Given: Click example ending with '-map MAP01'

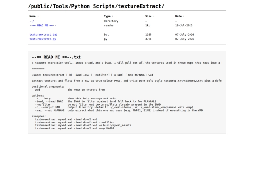Looking at the screenshot, I should [75, 128].
